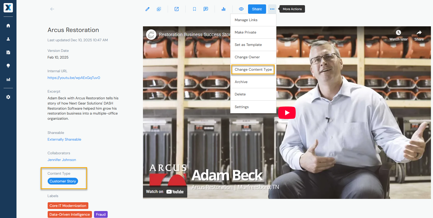Screen dimensions: 433x218
Task: Play the YouTube video
Action: 287,113
